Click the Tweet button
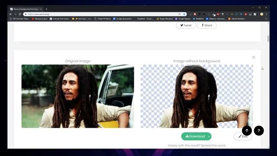This screenshot has width=277, height=156. (x=186, y=25)
